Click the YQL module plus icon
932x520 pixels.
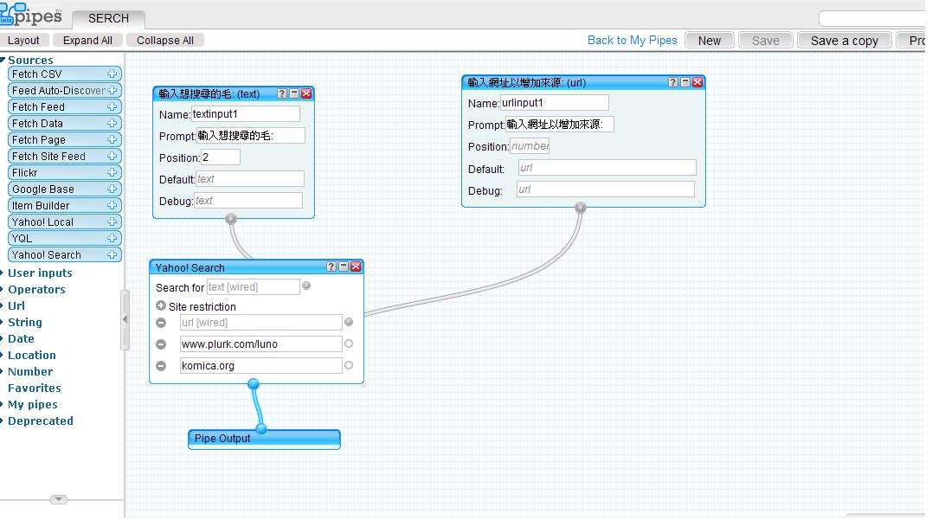click(112, 238)
